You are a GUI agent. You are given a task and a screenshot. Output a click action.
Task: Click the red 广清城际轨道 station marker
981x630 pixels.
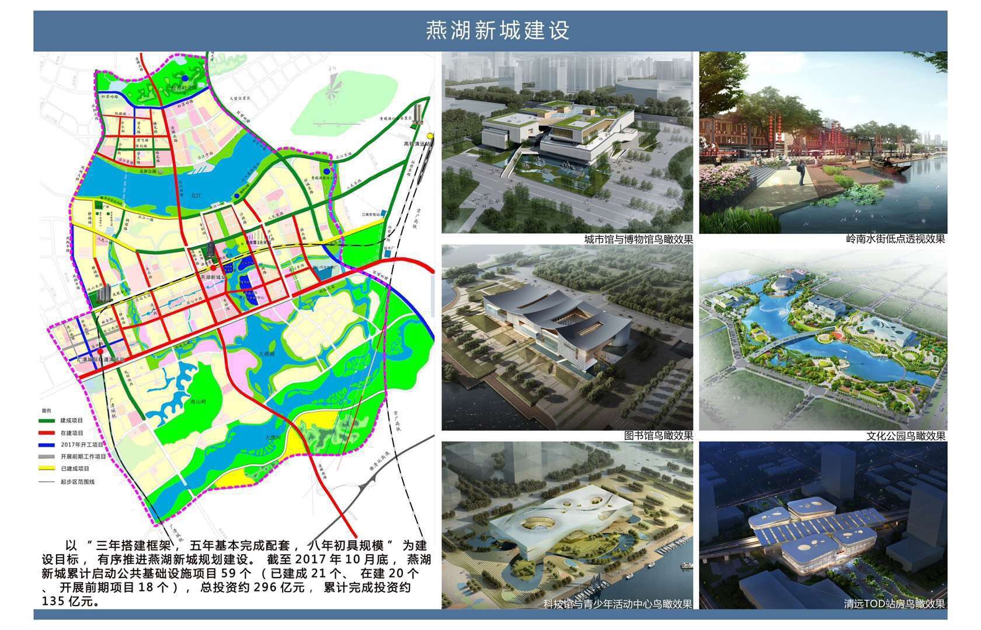click(x=100, y=352)
